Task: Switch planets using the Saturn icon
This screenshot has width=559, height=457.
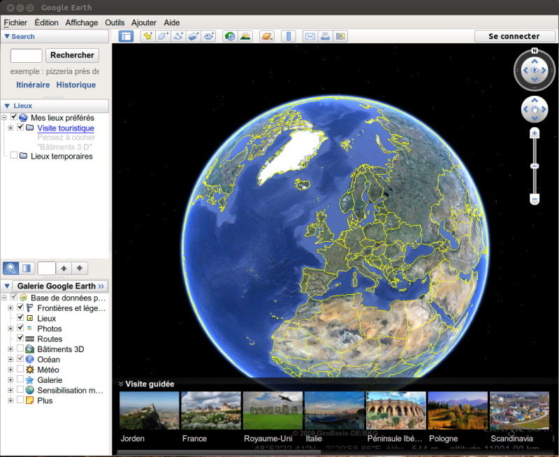Action: [x=267, y=36]
